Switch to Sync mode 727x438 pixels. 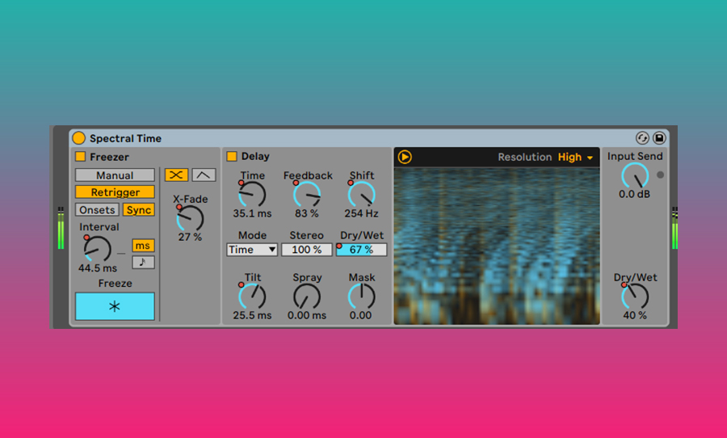139,210
